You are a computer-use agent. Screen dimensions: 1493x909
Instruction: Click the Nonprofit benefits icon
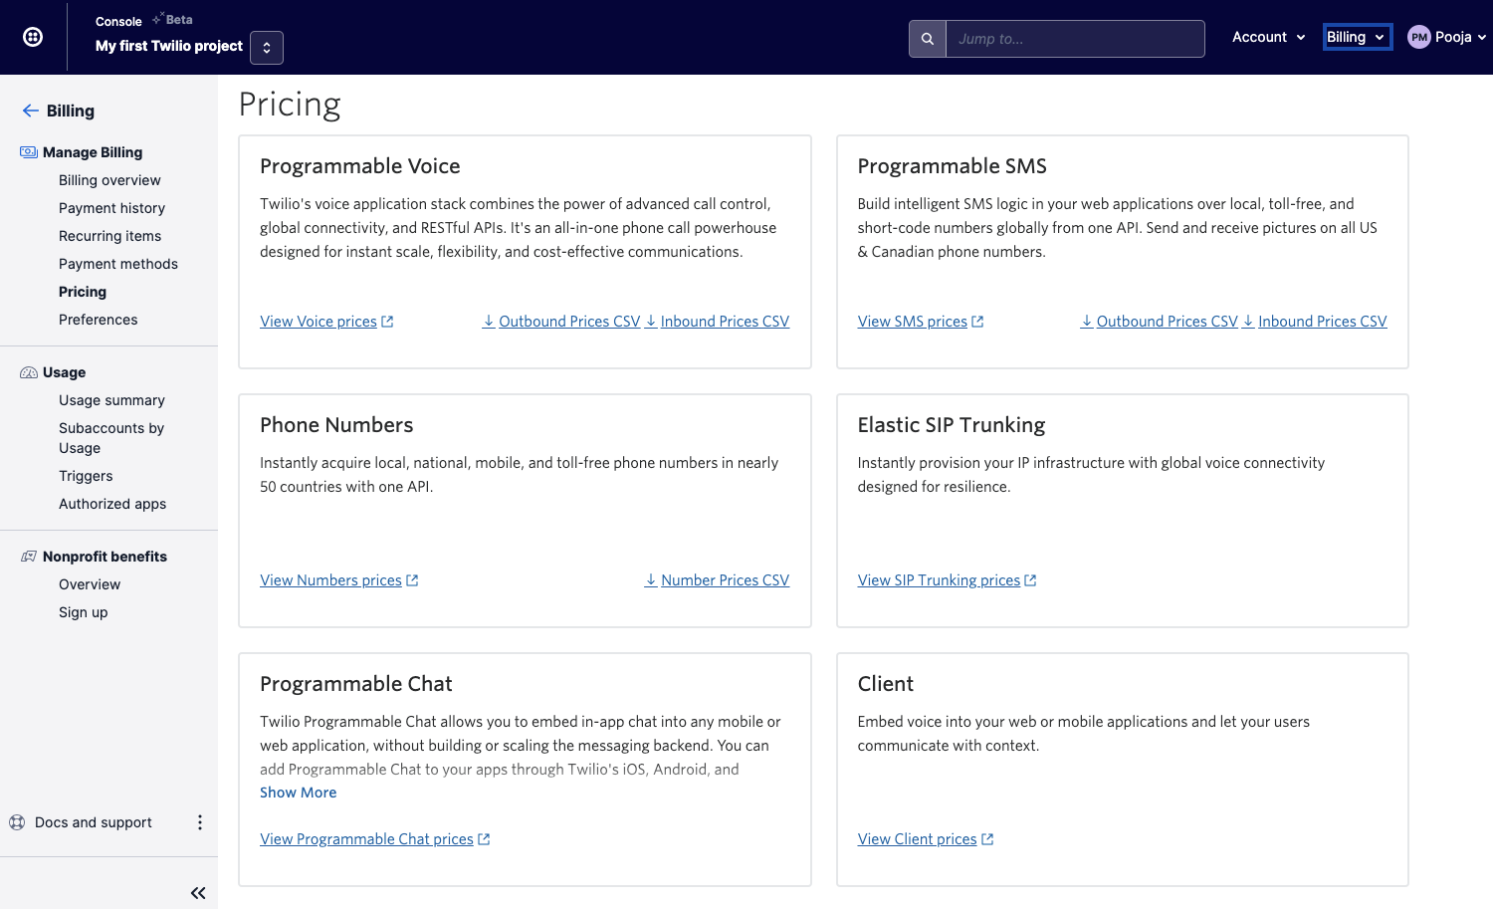pos(29,557)
